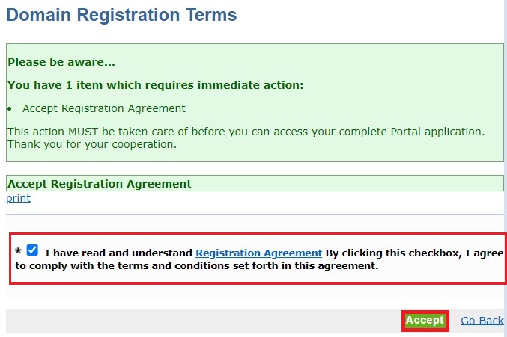Click the bullet dot in the notice
The width and height of the screenshot is (507, 337).
pos(10,109)
